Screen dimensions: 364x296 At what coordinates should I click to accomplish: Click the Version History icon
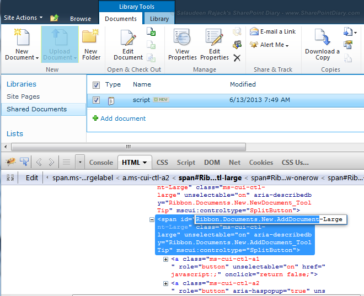pos(237,31)
